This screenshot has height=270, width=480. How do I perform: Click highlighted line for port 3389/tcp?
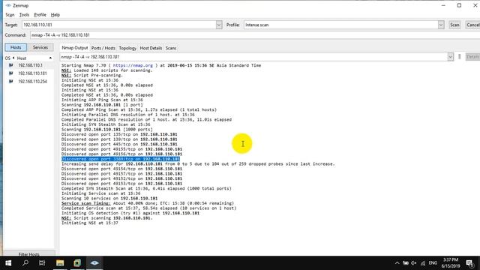click(121, 159)
